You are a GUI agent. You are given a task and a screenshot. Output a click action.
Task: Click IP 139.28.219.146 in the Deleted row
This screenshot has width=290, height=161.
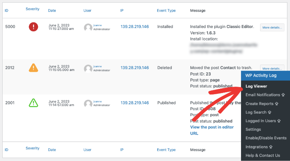[x=135, y=68]
